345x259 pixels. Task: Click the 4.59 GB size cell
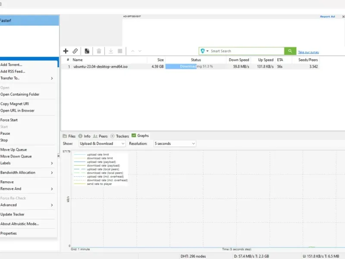click(x=157, y=66)
